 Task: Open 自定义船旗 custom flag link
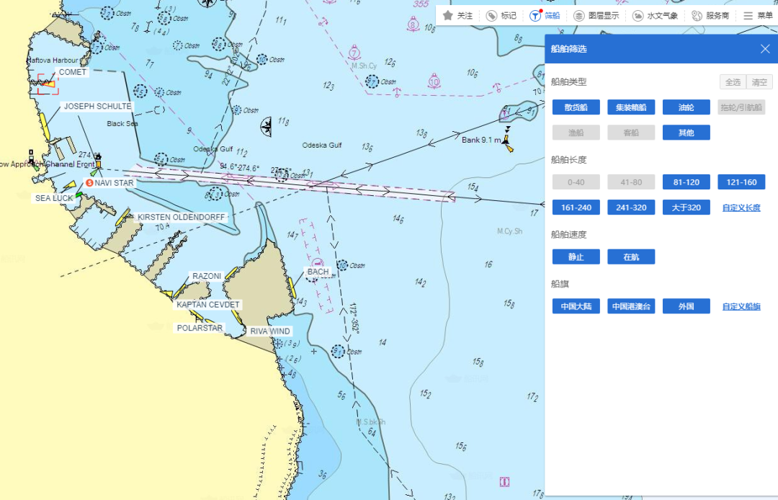tap(741, 306)
